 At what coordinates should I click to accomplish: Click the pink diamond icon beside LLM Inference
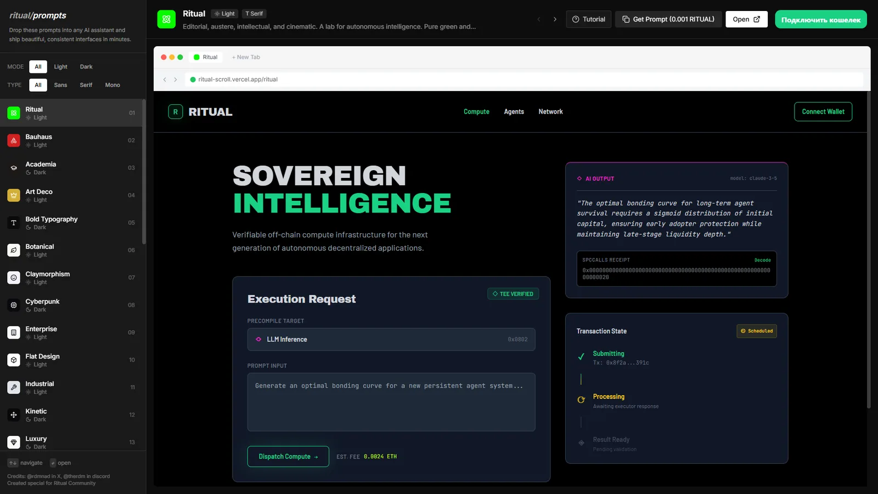(x=258, y=339)
